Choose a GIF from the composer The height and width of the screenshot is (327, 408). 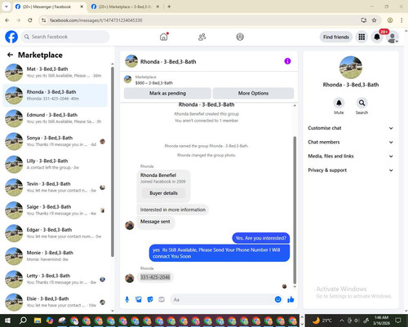coord(162,299)
